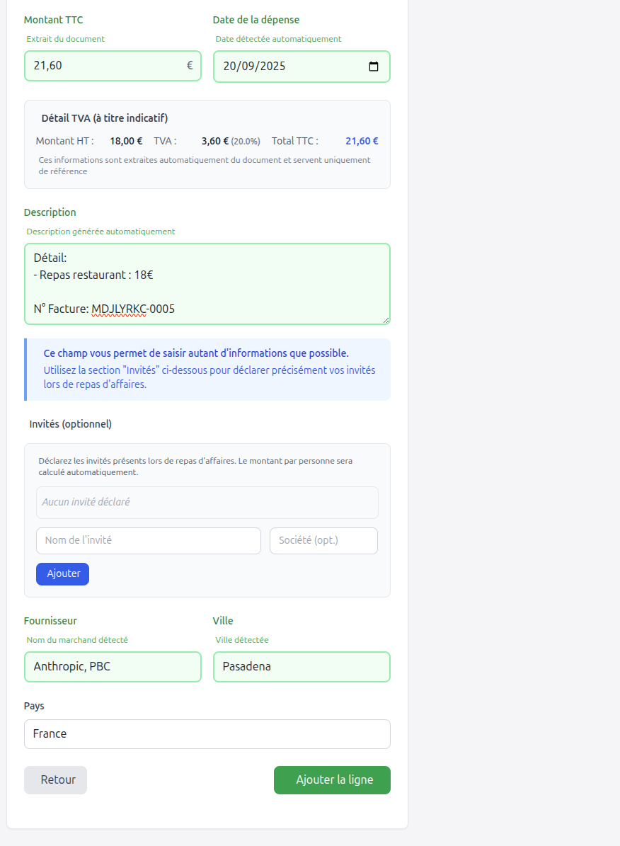Focus the Société (opt.) field
Screen dimensions: 620x846
pos(323,540)
